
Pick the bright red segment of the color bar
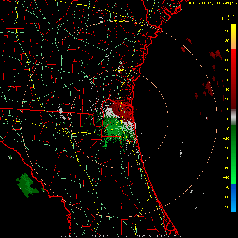point(234,56)
